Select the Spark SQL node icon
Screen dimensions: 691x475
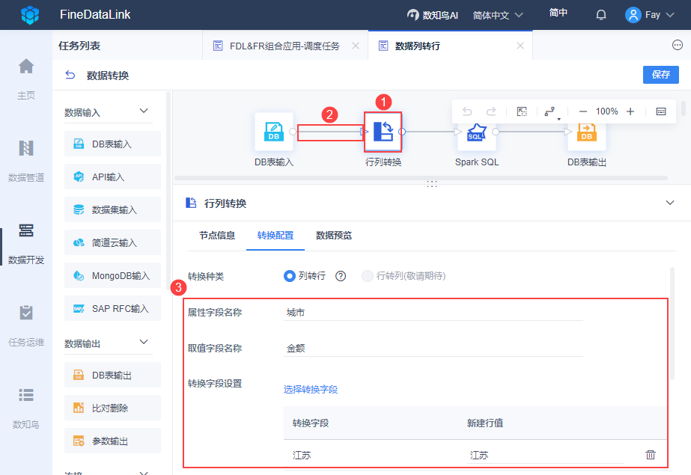476,132
